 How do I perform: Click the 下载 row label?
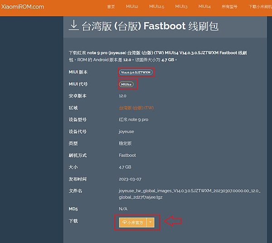[x=73, y=221]
